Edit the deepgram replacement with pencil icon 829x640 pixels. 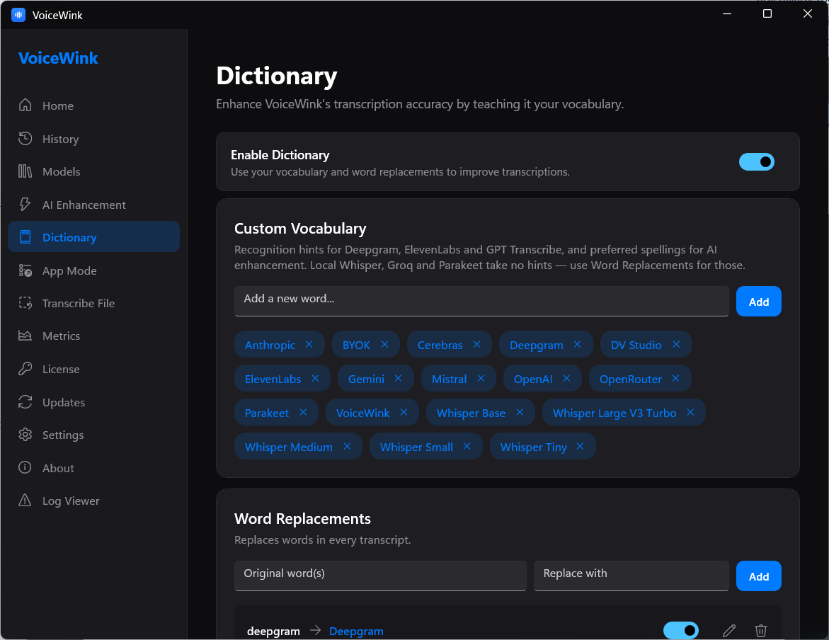729,631
